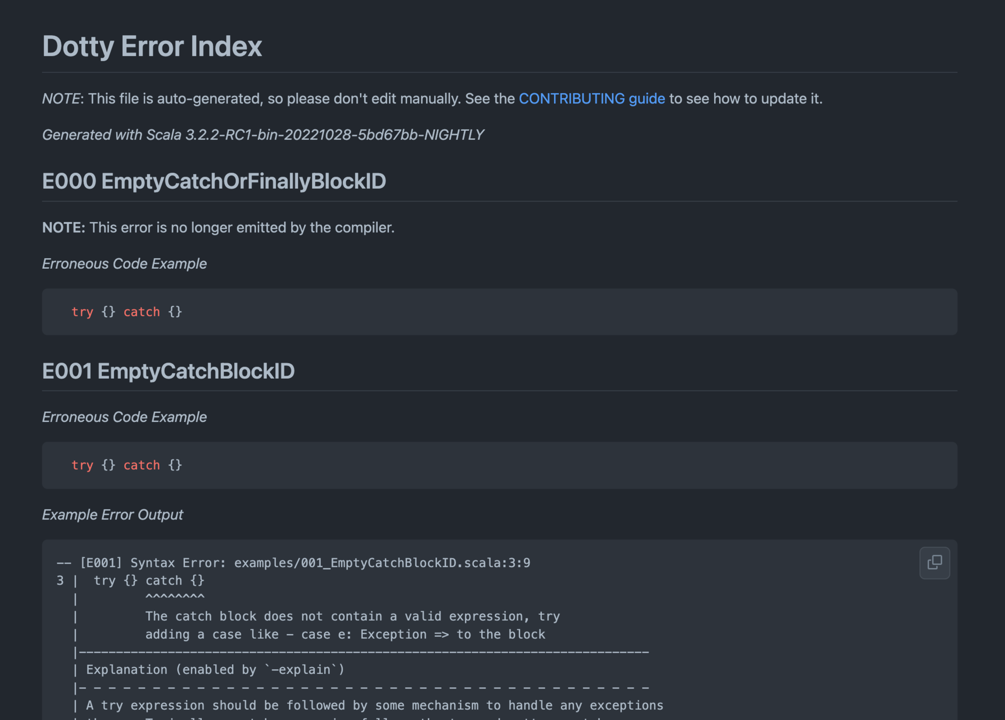Click the 'A try expression should be followed' line
This screenshot has width=1005, height=720.
click(374, 705)
